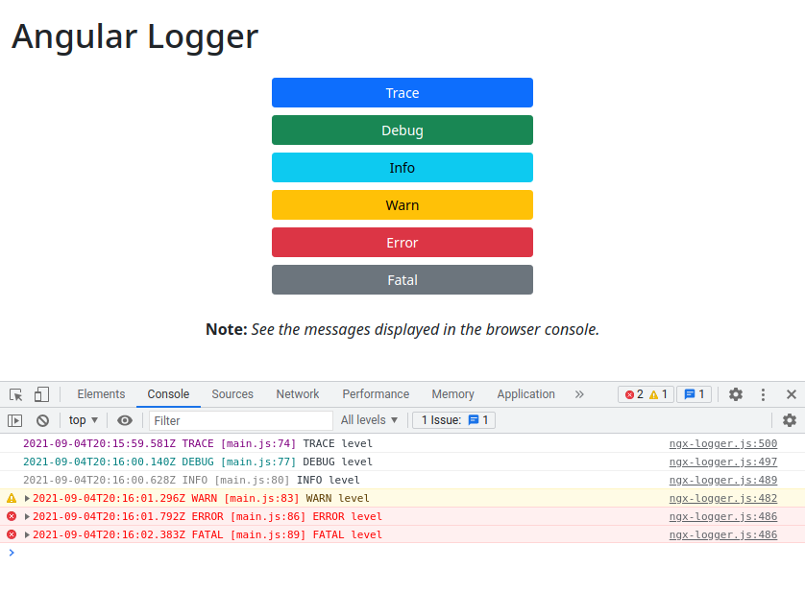Click the gray Fatal button

[x=402, y=280]
